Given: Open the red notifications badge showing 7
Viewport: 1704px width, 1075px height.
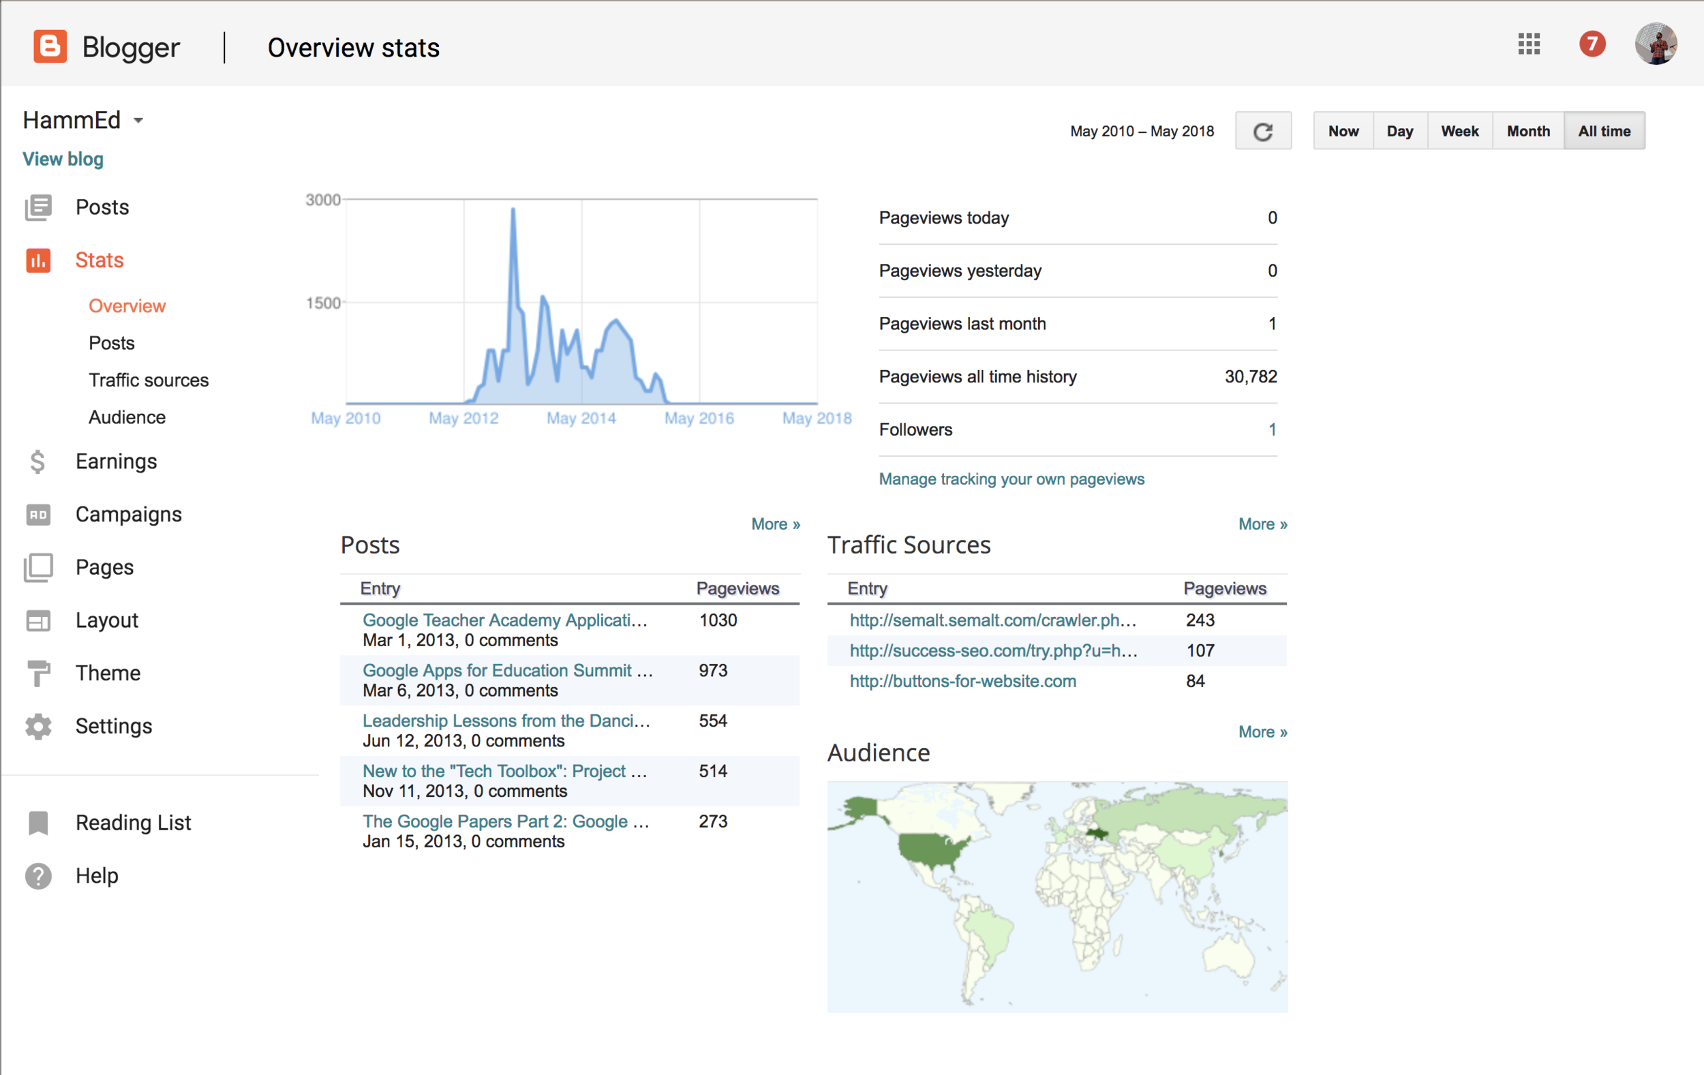Looking at the screenshot, I should point(1592,44).
